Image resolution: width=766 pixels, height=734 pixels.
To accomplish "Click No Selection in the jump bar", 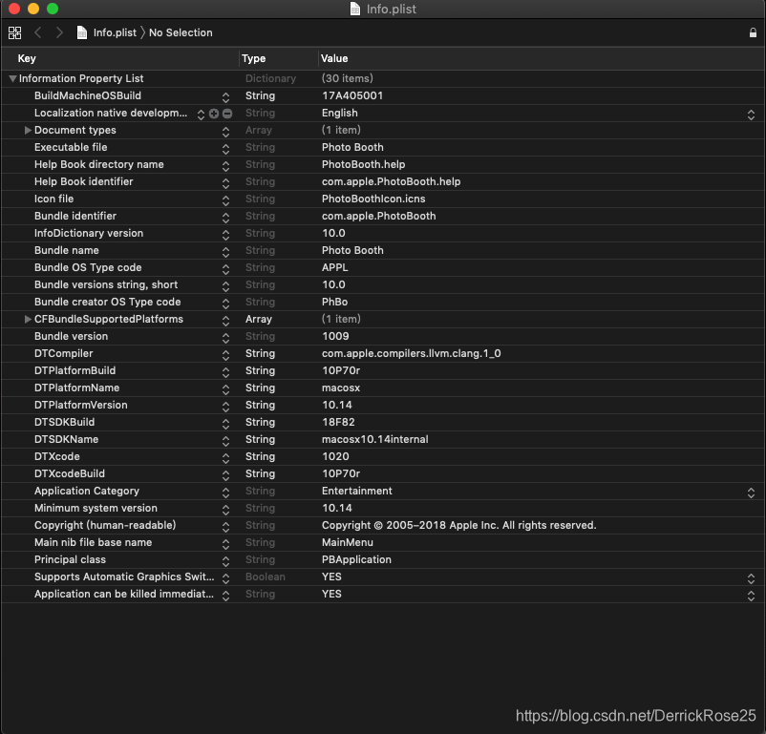I will [181, 32].
